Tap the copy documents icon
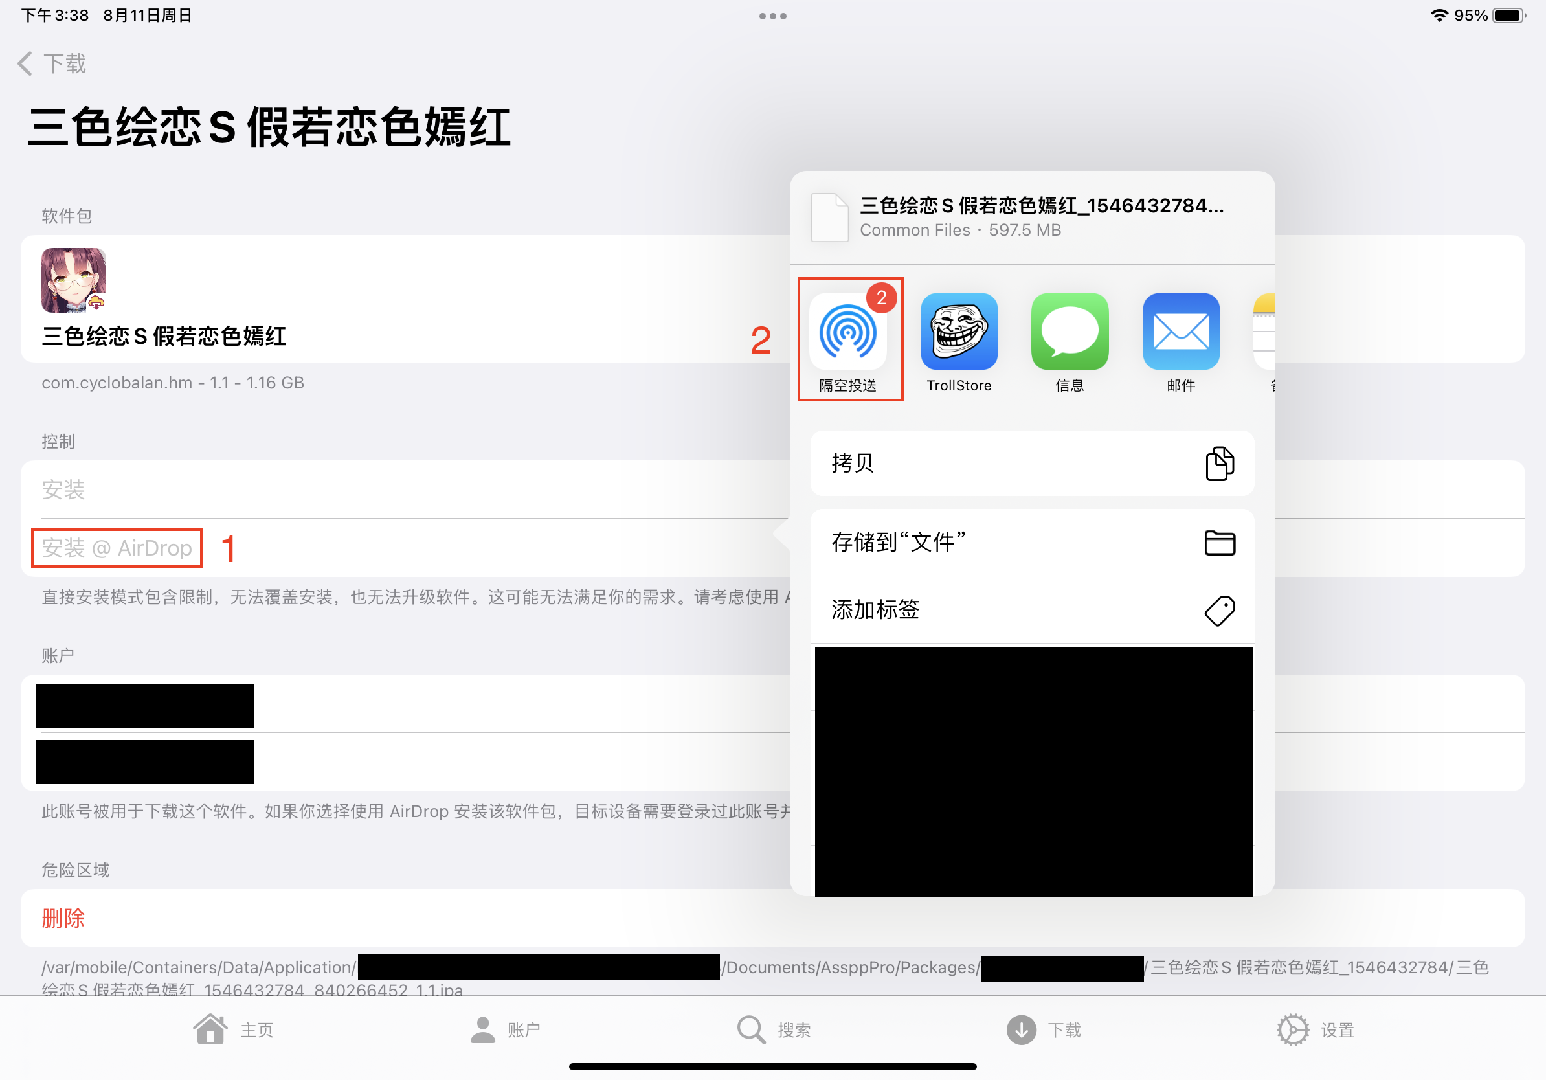1546x1080 pixels. tap(1219, 463)
